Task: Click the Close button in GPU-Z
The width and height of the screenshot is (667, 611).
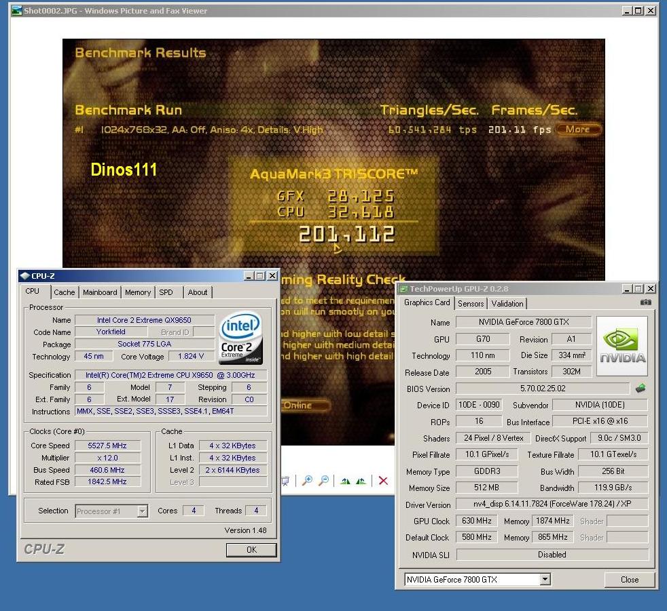Action: pyautogui.click(x=629, y=580)
